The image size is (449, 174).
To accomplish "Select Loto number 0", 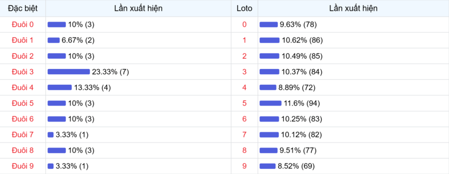I will [x=244, y=25].
